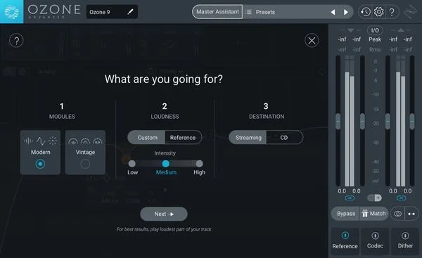The image size is (422, 258).
Task: Click the Ozone 9 preset name field
Action: [x=112, y=12]
